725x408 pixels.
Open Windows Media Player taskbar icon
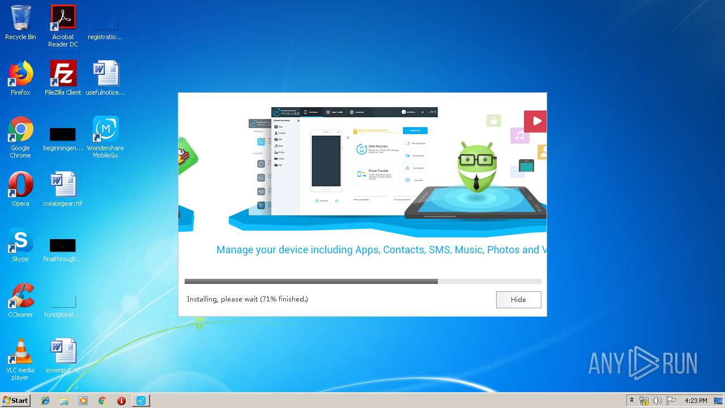83,401
